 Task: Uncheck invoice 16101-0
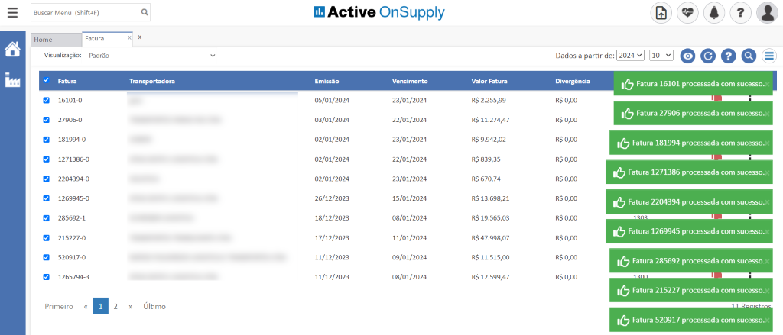tap(47, 100)
